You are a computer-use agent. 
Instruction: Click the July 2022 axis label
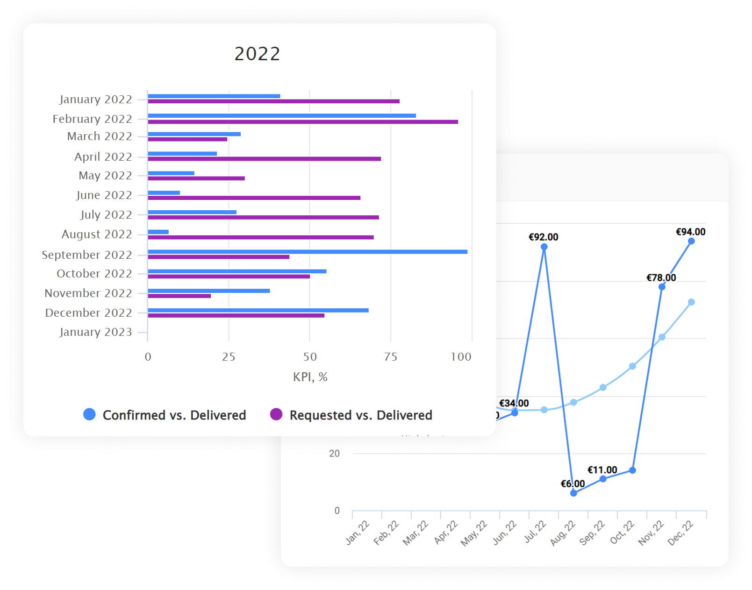[x=106, y=215]
